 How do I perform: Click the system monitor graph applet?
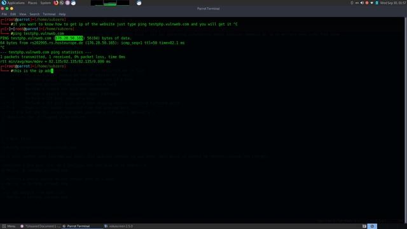(x=110, y=3)
